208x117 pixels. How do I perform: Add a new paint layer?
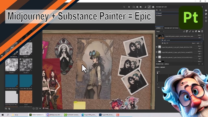[x=190, y=31]
